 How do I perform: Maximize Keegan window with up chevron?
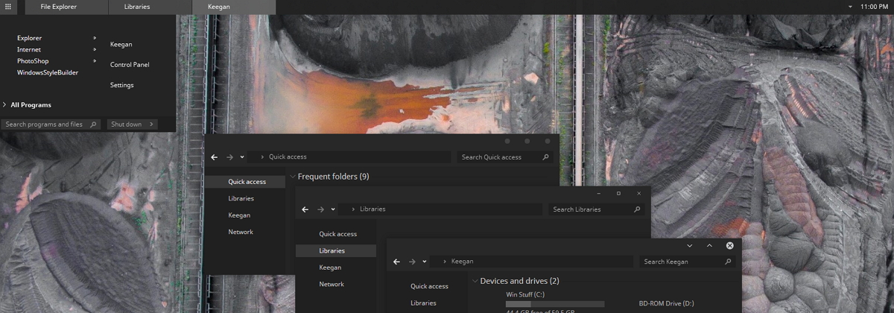[x=709, y=245]
